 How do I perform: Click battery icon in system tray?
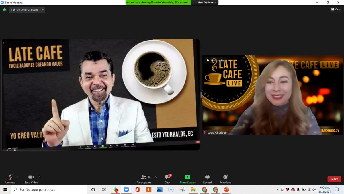[304, 190]
